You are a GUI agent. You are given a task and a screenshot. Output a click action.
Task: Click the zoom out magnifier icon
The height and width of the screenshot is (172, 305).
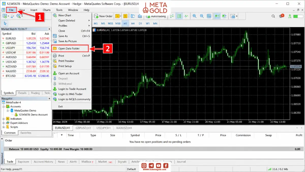202,16
